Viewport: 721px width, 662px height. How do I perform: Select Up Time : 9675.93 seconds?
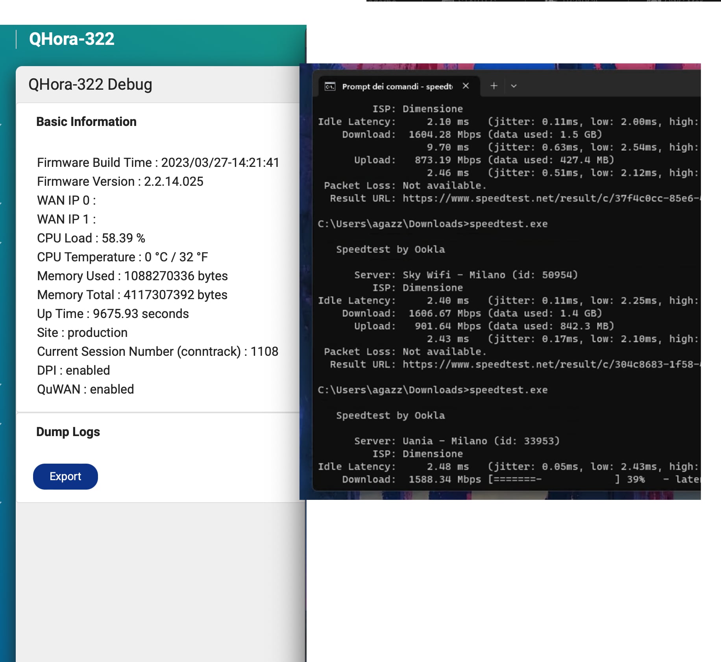tap(113, 314)
